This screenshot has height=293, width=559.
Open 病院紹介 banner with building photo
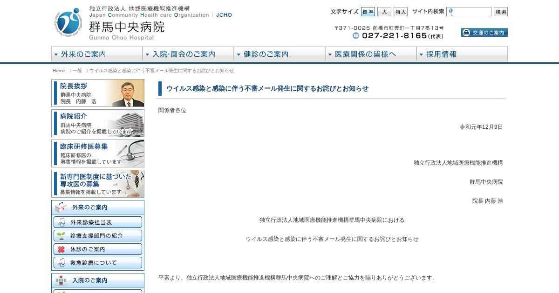(98, 123)
